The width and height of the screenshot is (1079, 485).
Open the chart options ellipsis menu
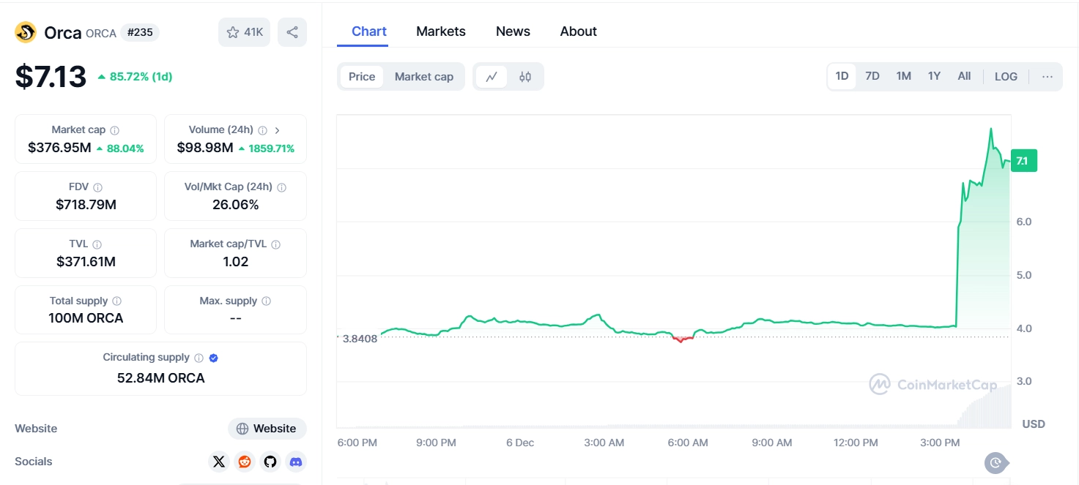pos(1048,76)
